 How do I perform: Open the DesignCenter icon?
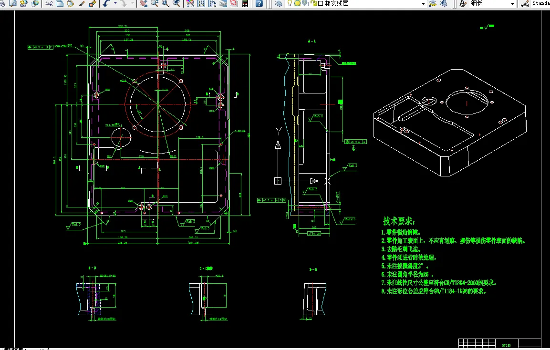pos(201,3)
